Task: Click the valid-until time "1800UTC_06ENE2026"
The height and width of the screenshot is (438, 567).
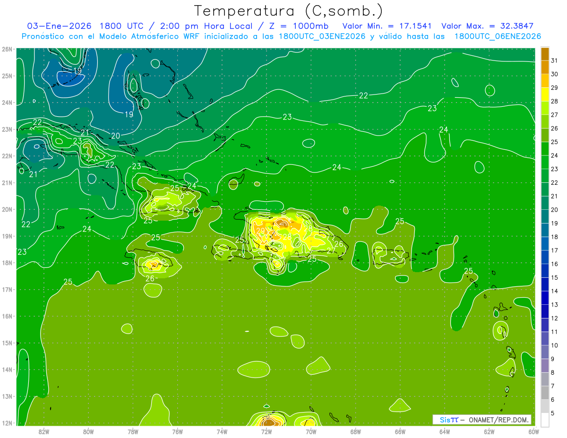Action: pos(498,36)
